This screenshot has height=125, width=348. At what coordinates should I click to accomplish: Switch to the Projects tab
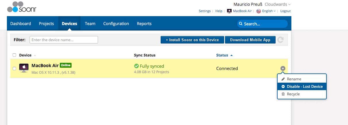(x=46, y=24)
